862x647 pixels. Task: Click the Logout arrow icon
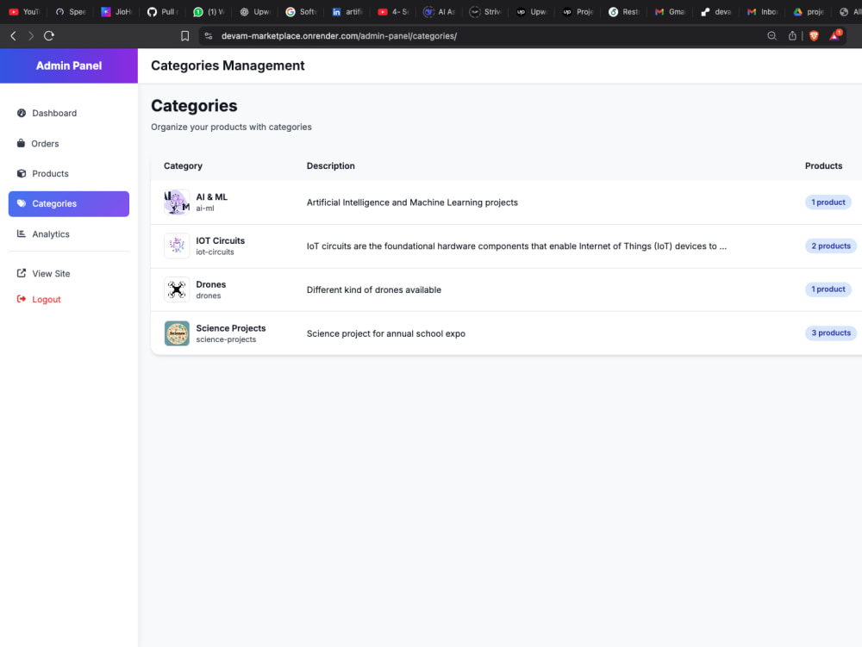tap(22, 299)
